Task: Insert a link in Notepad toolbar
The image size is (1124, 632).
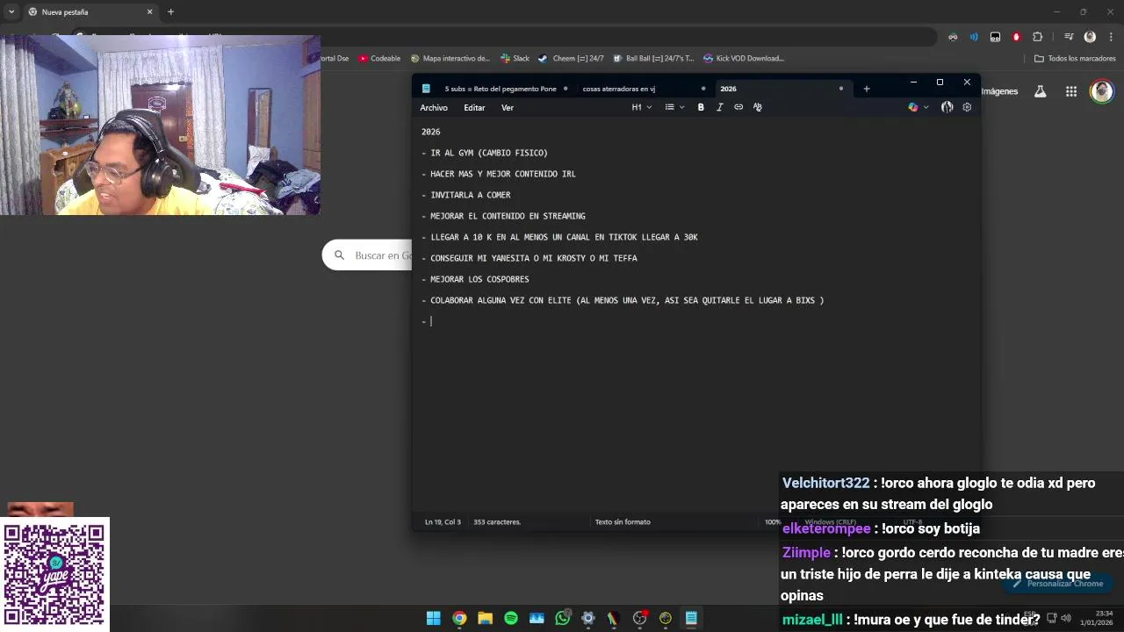Action: [739, 107]
